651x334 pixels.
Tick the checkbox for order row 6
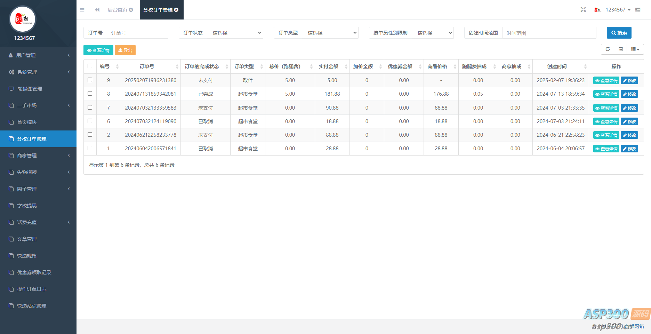(90, 121)
